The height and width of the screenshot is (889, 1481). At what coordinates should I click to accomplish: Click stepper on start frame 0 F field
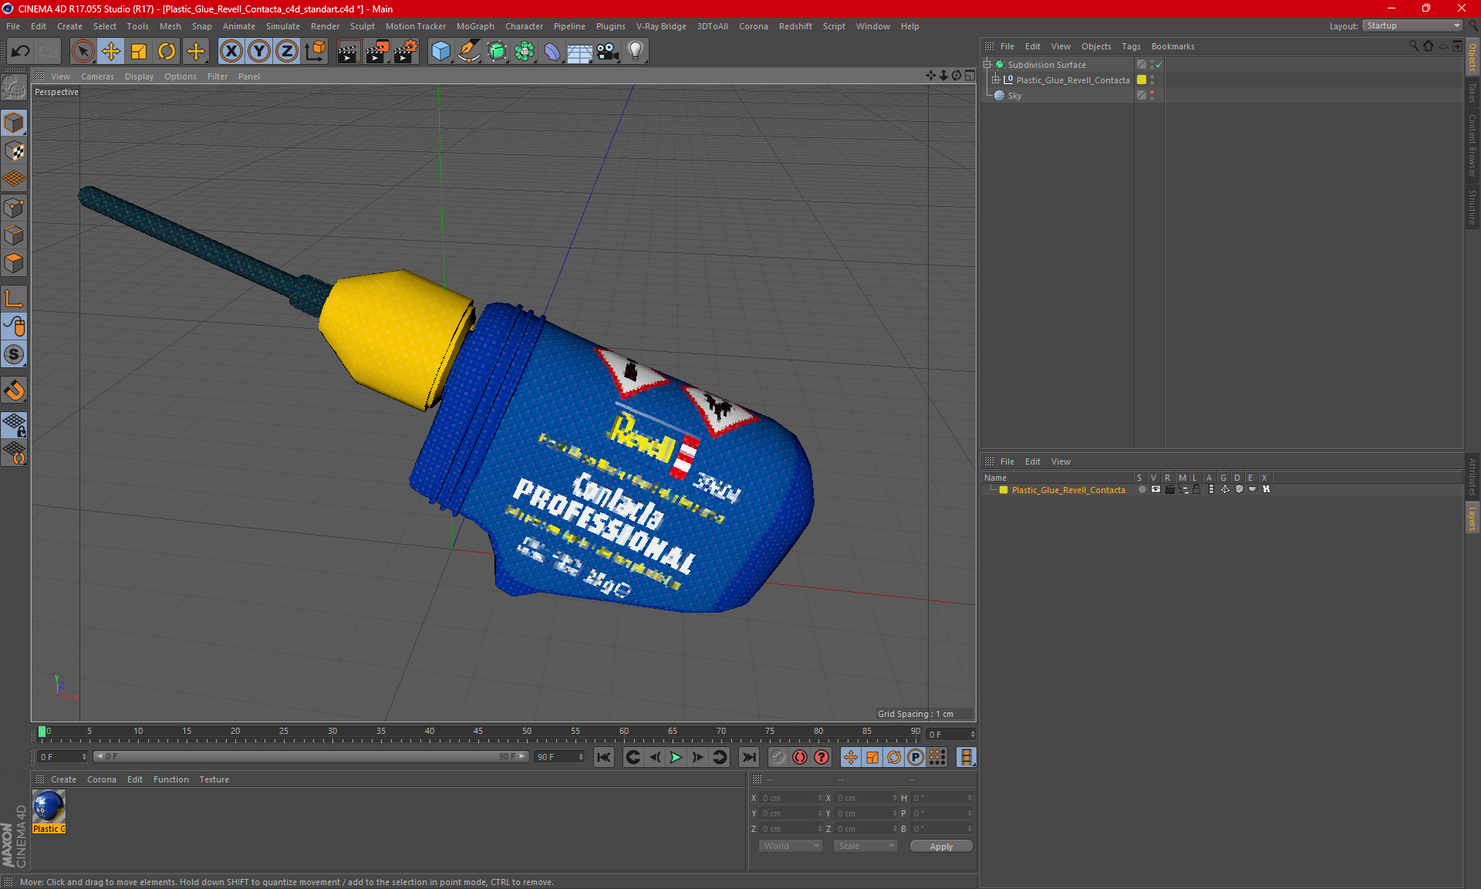(x=84, y=757)
